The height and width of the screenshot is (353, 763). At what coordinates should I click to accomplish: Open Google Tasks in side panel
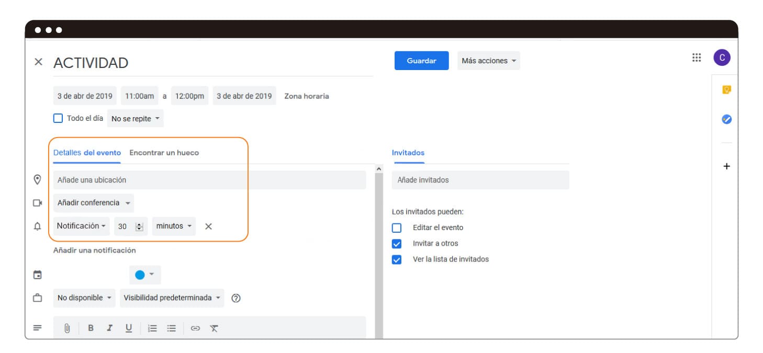tap(726, 119)
